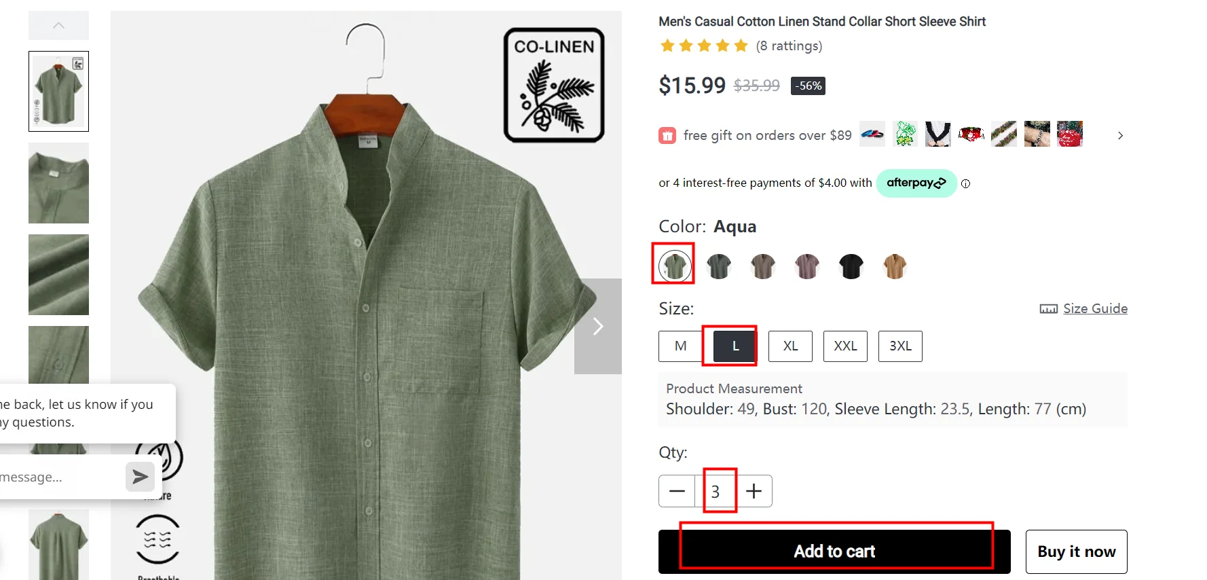This screenshot has width=1207, height=580.
Task: Choose size 3XL
Action: pyautogui.click(x=900, y=346)
